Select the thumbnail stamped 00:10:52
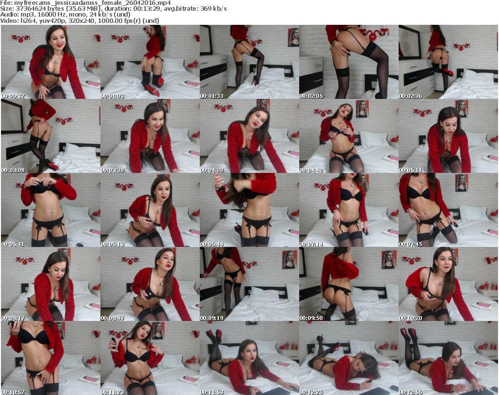 pyautogui.click(x=51, y=358)
